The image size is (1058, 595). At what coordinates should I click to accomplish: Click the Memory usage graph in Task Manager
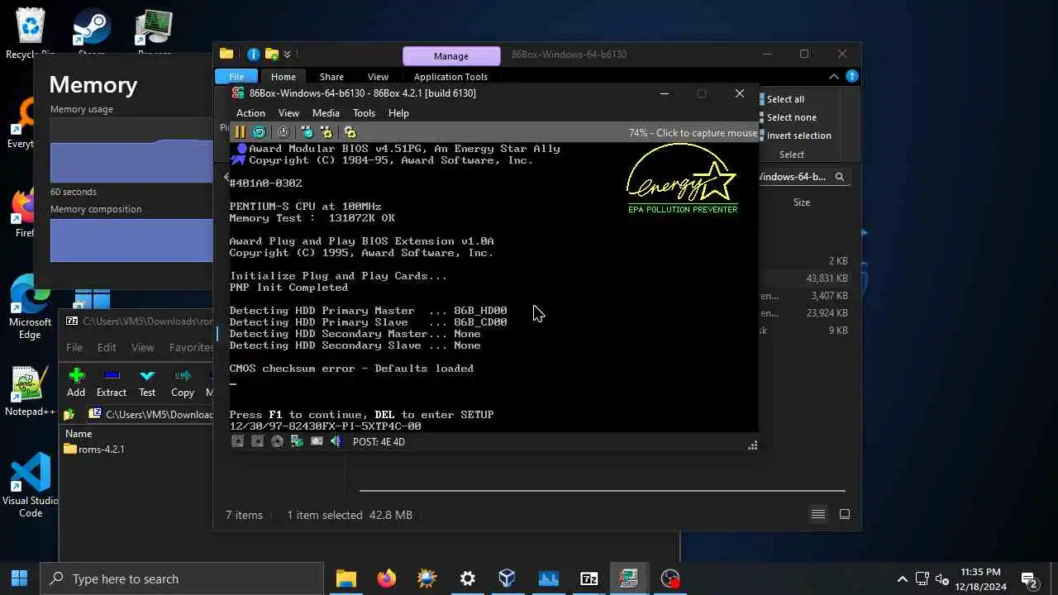[x=131, y=150]
